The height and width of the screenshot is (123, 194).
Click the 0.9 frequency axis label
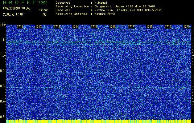[3, 71]
